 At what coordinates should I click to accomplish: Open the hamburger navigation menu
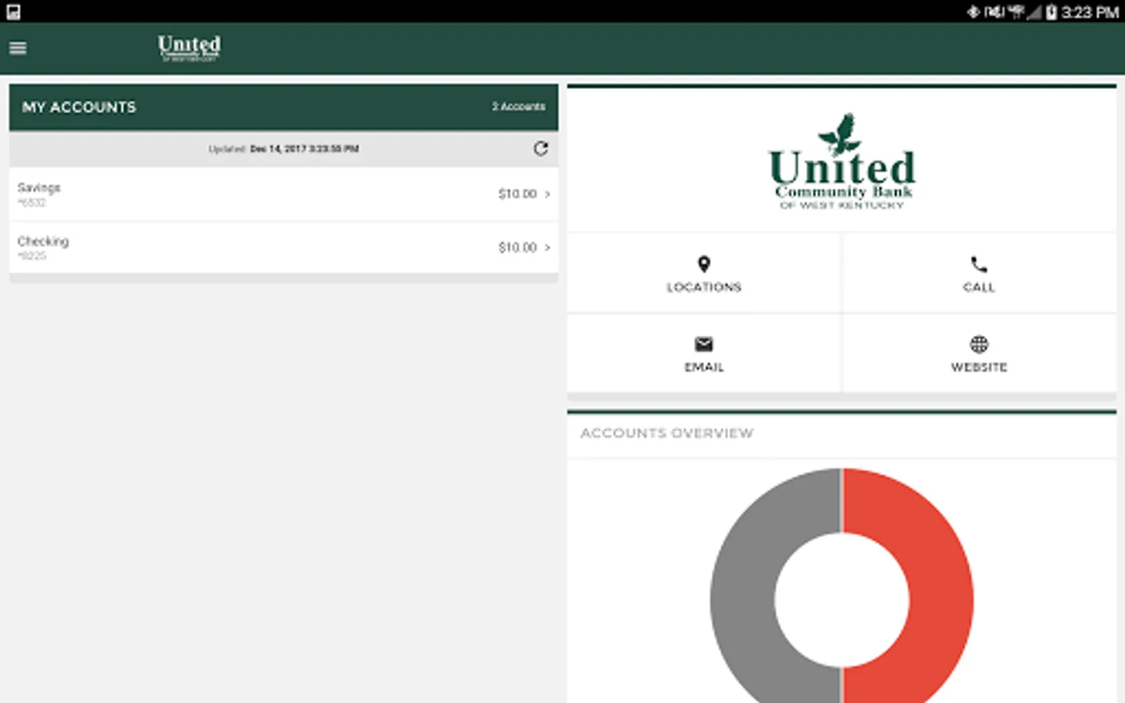tap(18, 48)
